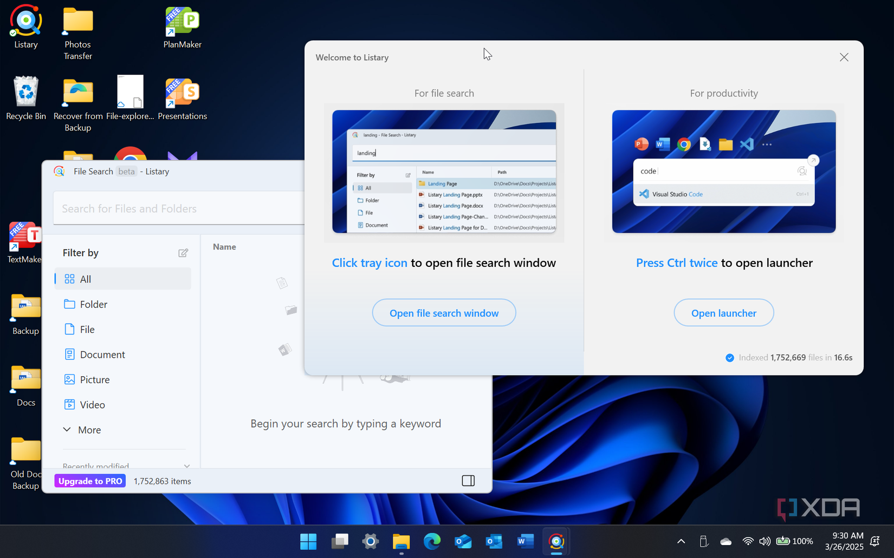This screenshot has height=558, width=894.
Task: Select the Video filter icon
Action: click(70, 404)
